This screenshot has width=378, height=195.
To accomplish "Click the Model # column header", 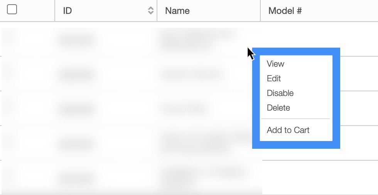I will tap(285, 11).
